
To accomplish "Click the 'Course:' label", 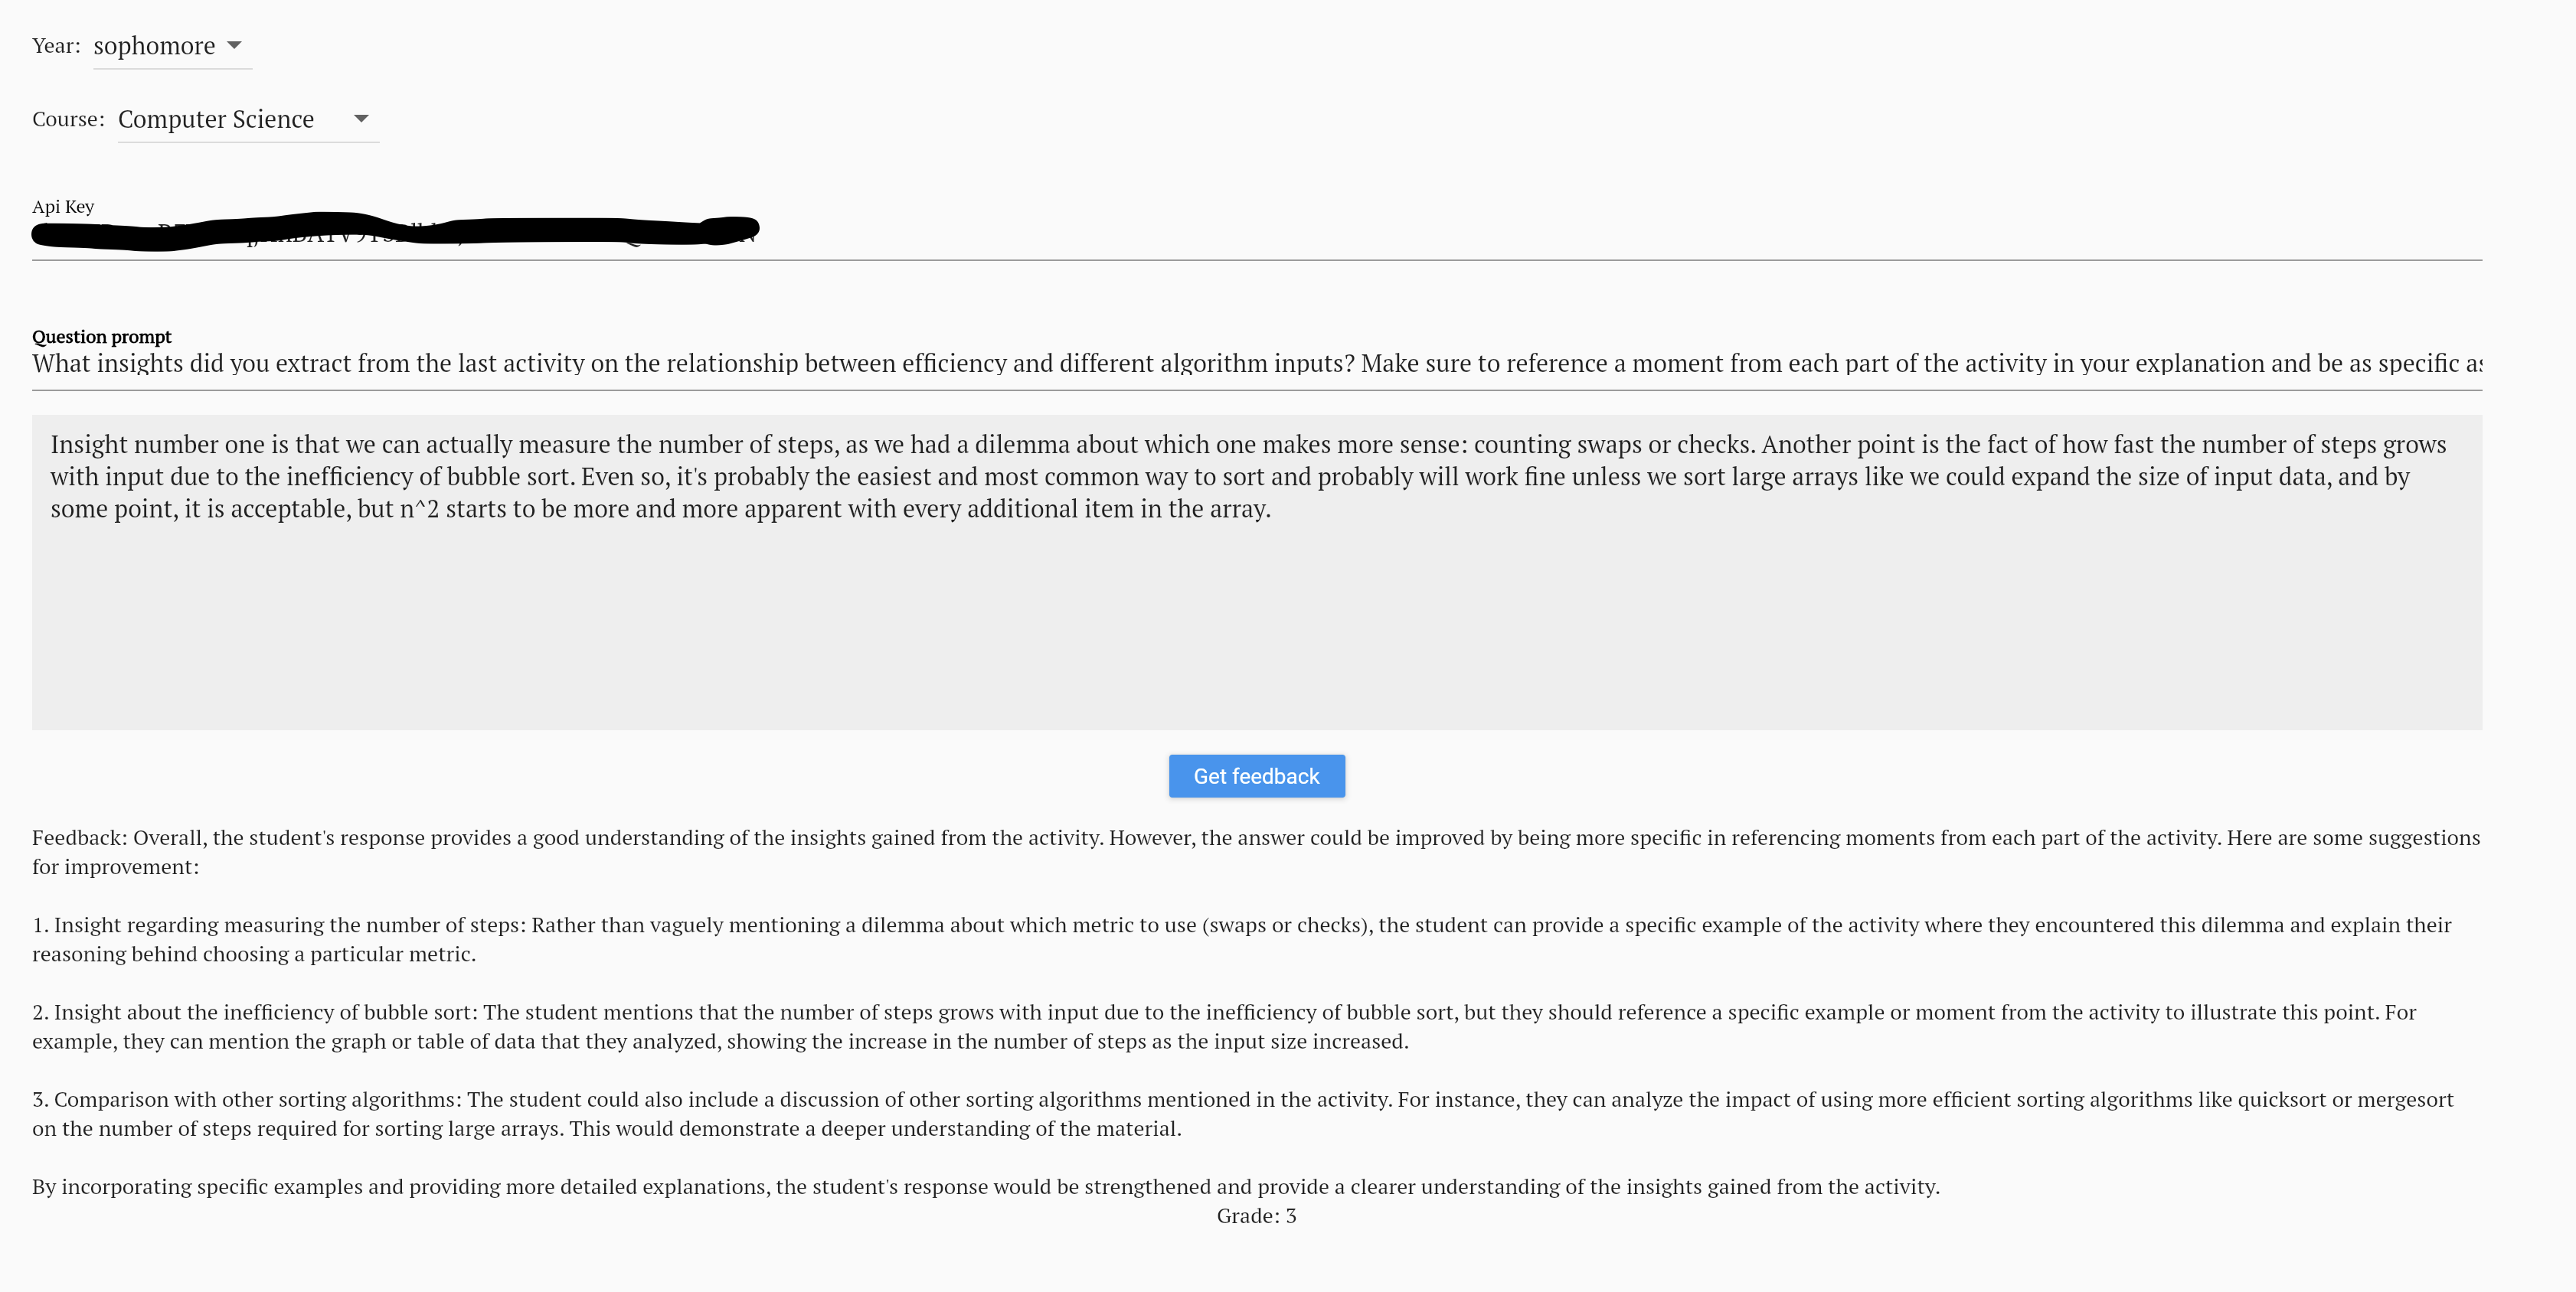I will tap(68, 119).
